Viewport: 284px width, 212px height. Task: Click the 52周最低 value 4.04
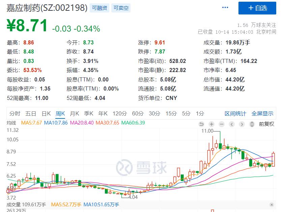100,98
